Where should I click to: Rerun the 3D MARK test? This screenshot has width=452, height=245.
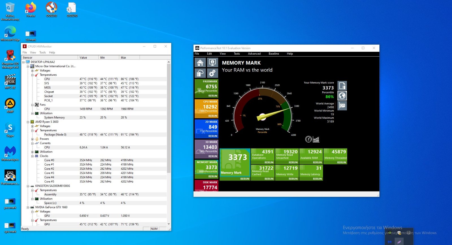coord(213,156)
